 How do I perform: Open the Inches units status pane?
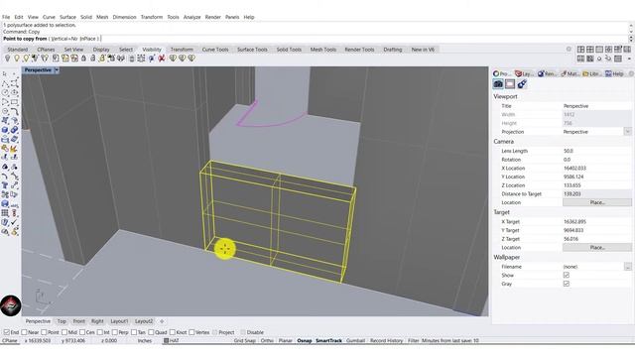pos(145,341)
